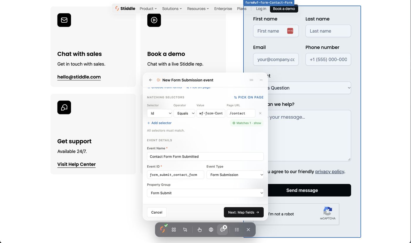Click Add selector link

[159, 123]
